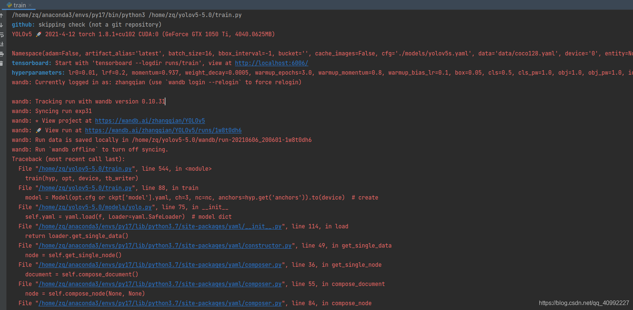Click the Up the Stack Trace arrow icon
This screenshot has height=310, width=633.
tap(1, 16)
